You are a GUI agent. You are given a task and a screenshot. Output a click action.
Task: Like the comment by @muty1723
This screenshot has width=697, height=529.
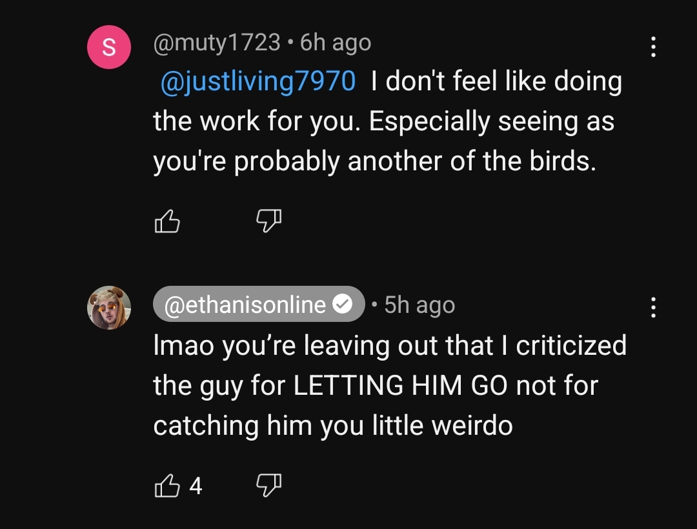167,221
